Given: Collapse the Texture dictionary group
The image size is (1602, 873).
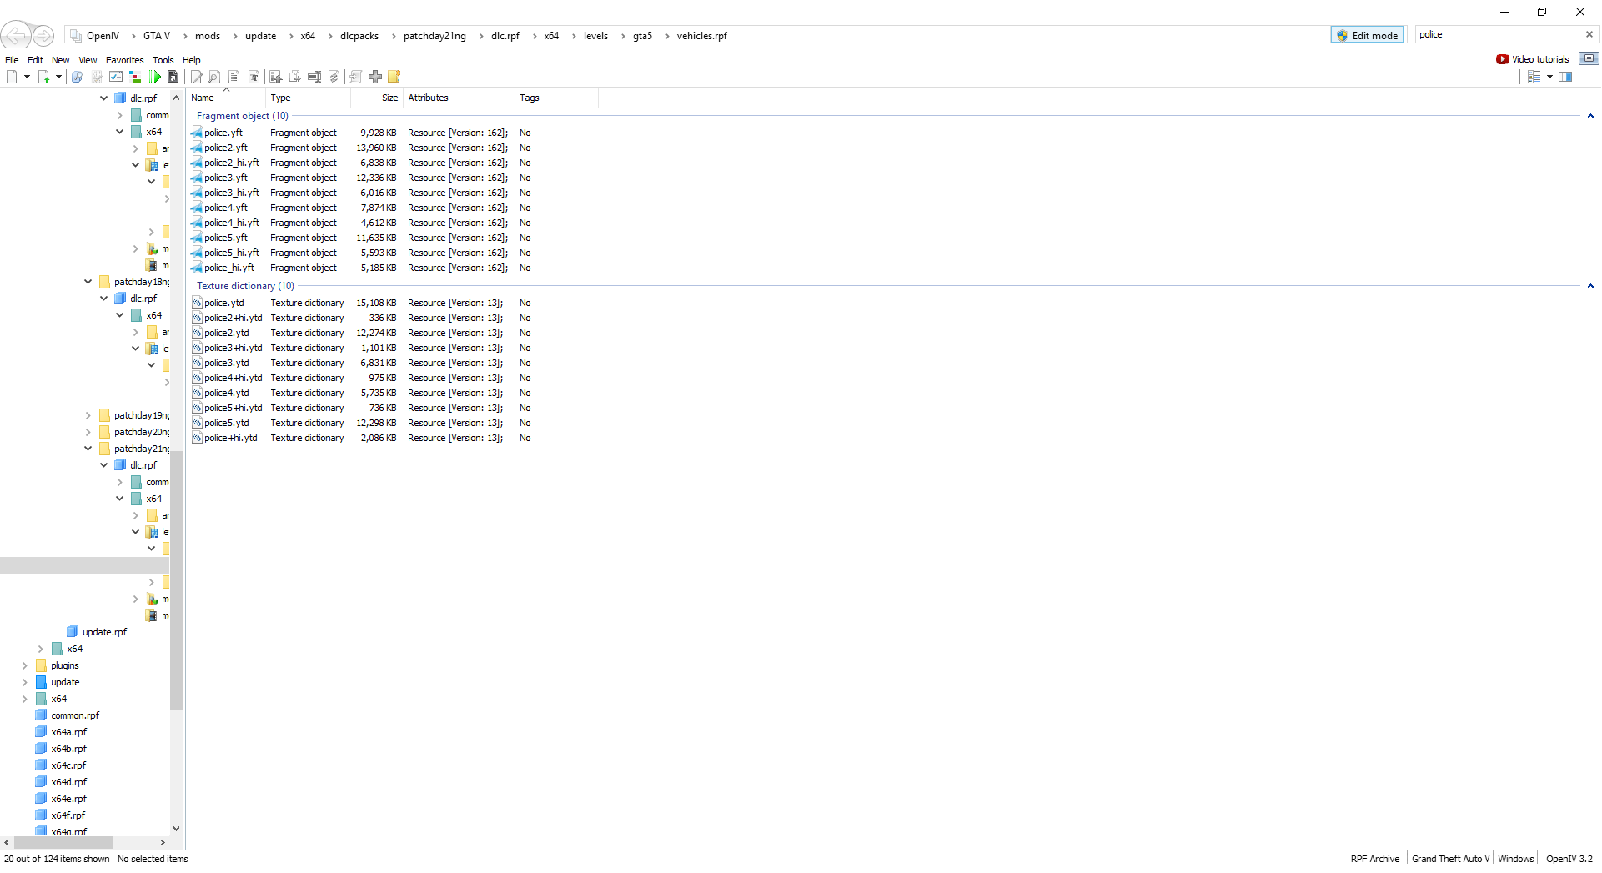Looking at the screenshot, I should point(1590,286).
